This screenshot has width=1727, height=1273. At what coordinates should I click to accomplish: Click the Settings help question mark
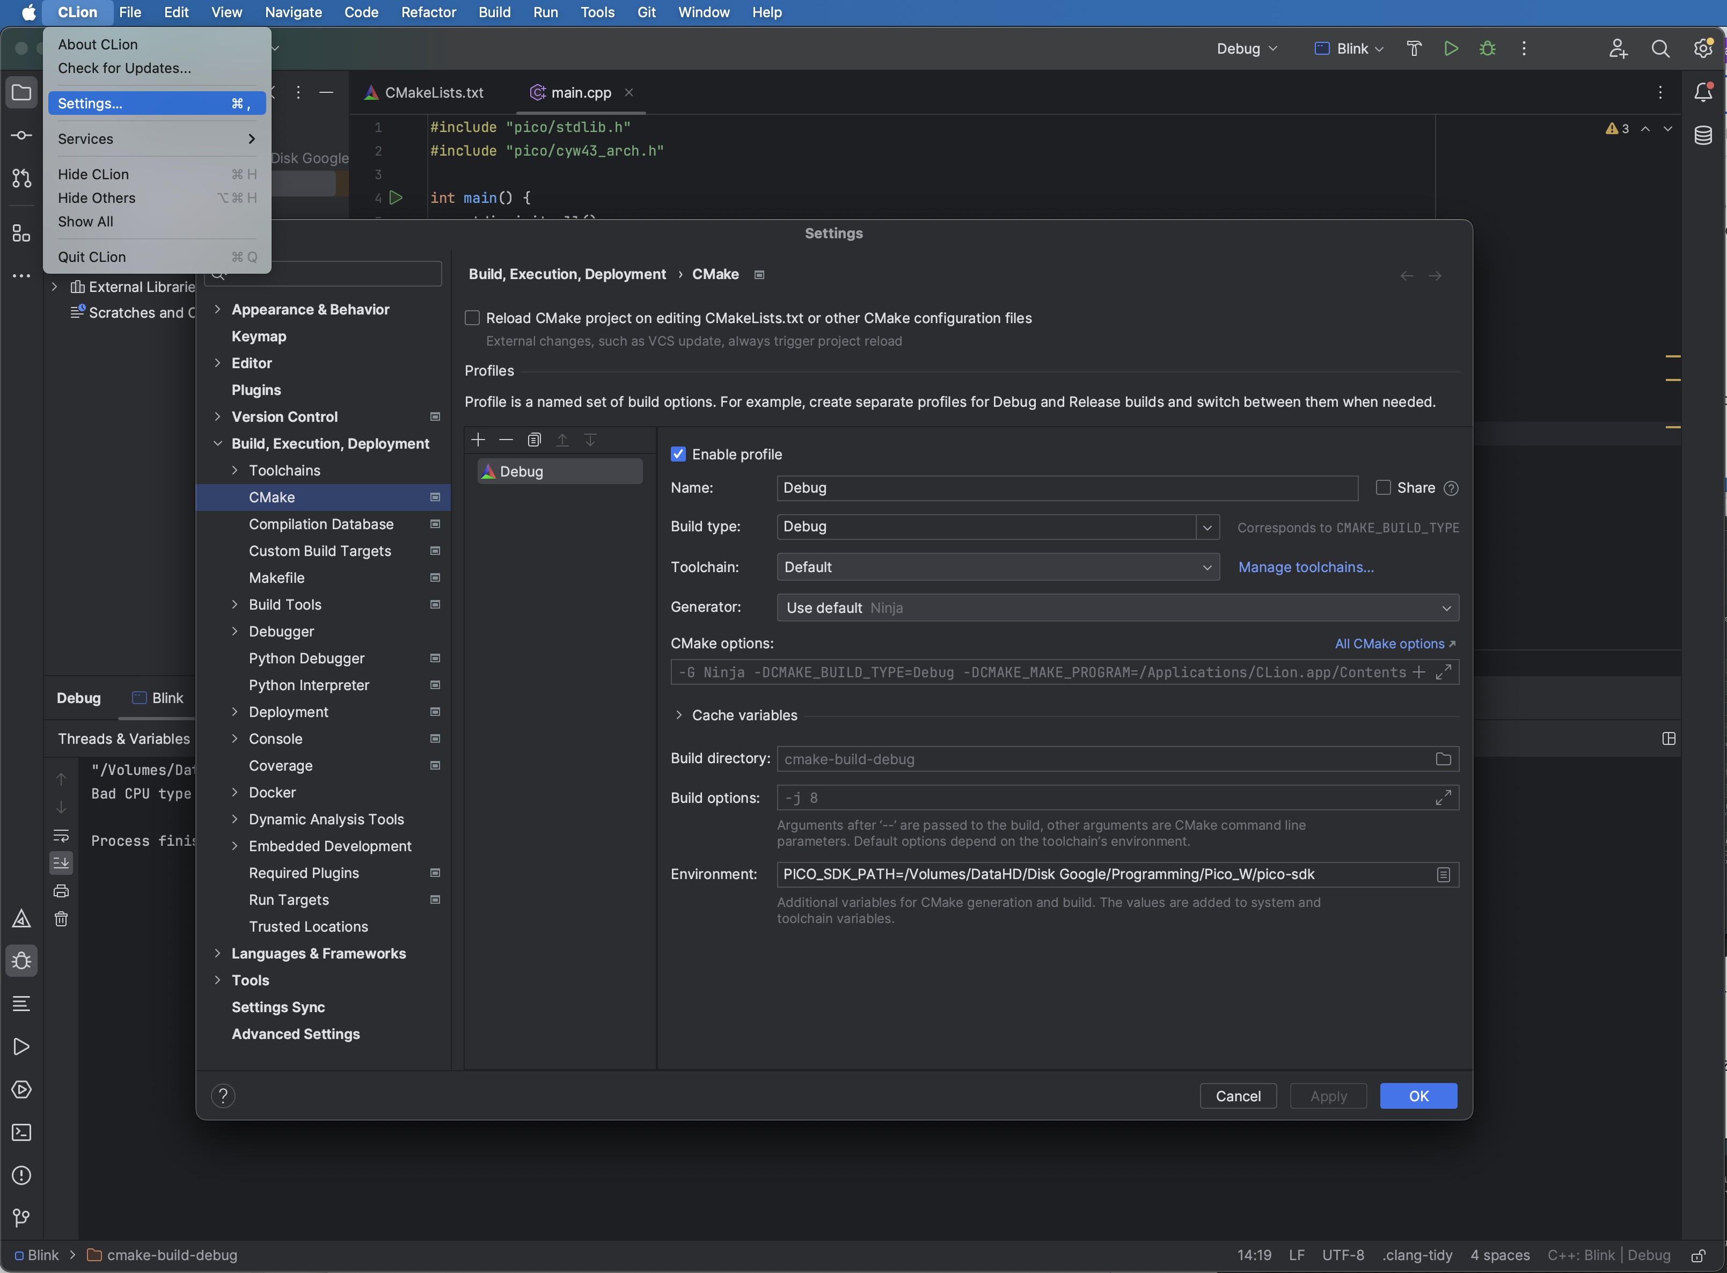pyautogui.click(x=223, y=1096)
